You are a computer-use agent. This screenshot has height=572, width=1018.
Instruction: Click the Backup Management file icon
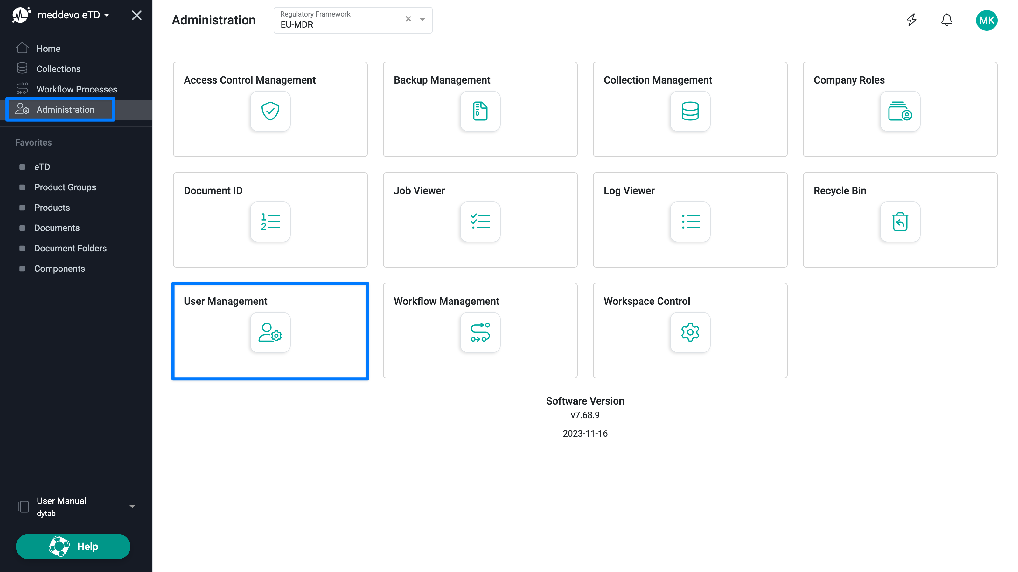480,111
